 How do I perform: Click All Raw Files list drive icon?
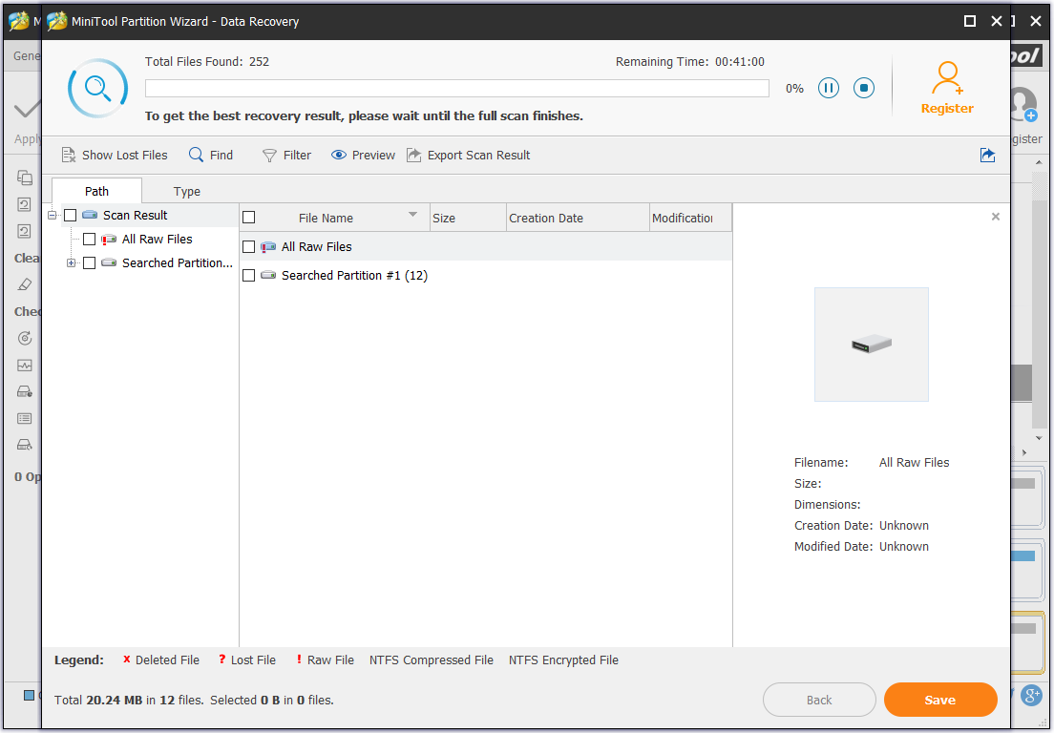[x=268, y=246]
